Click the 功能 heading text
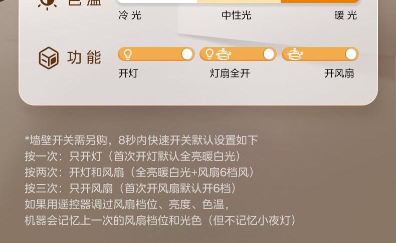 click(84, 57)
